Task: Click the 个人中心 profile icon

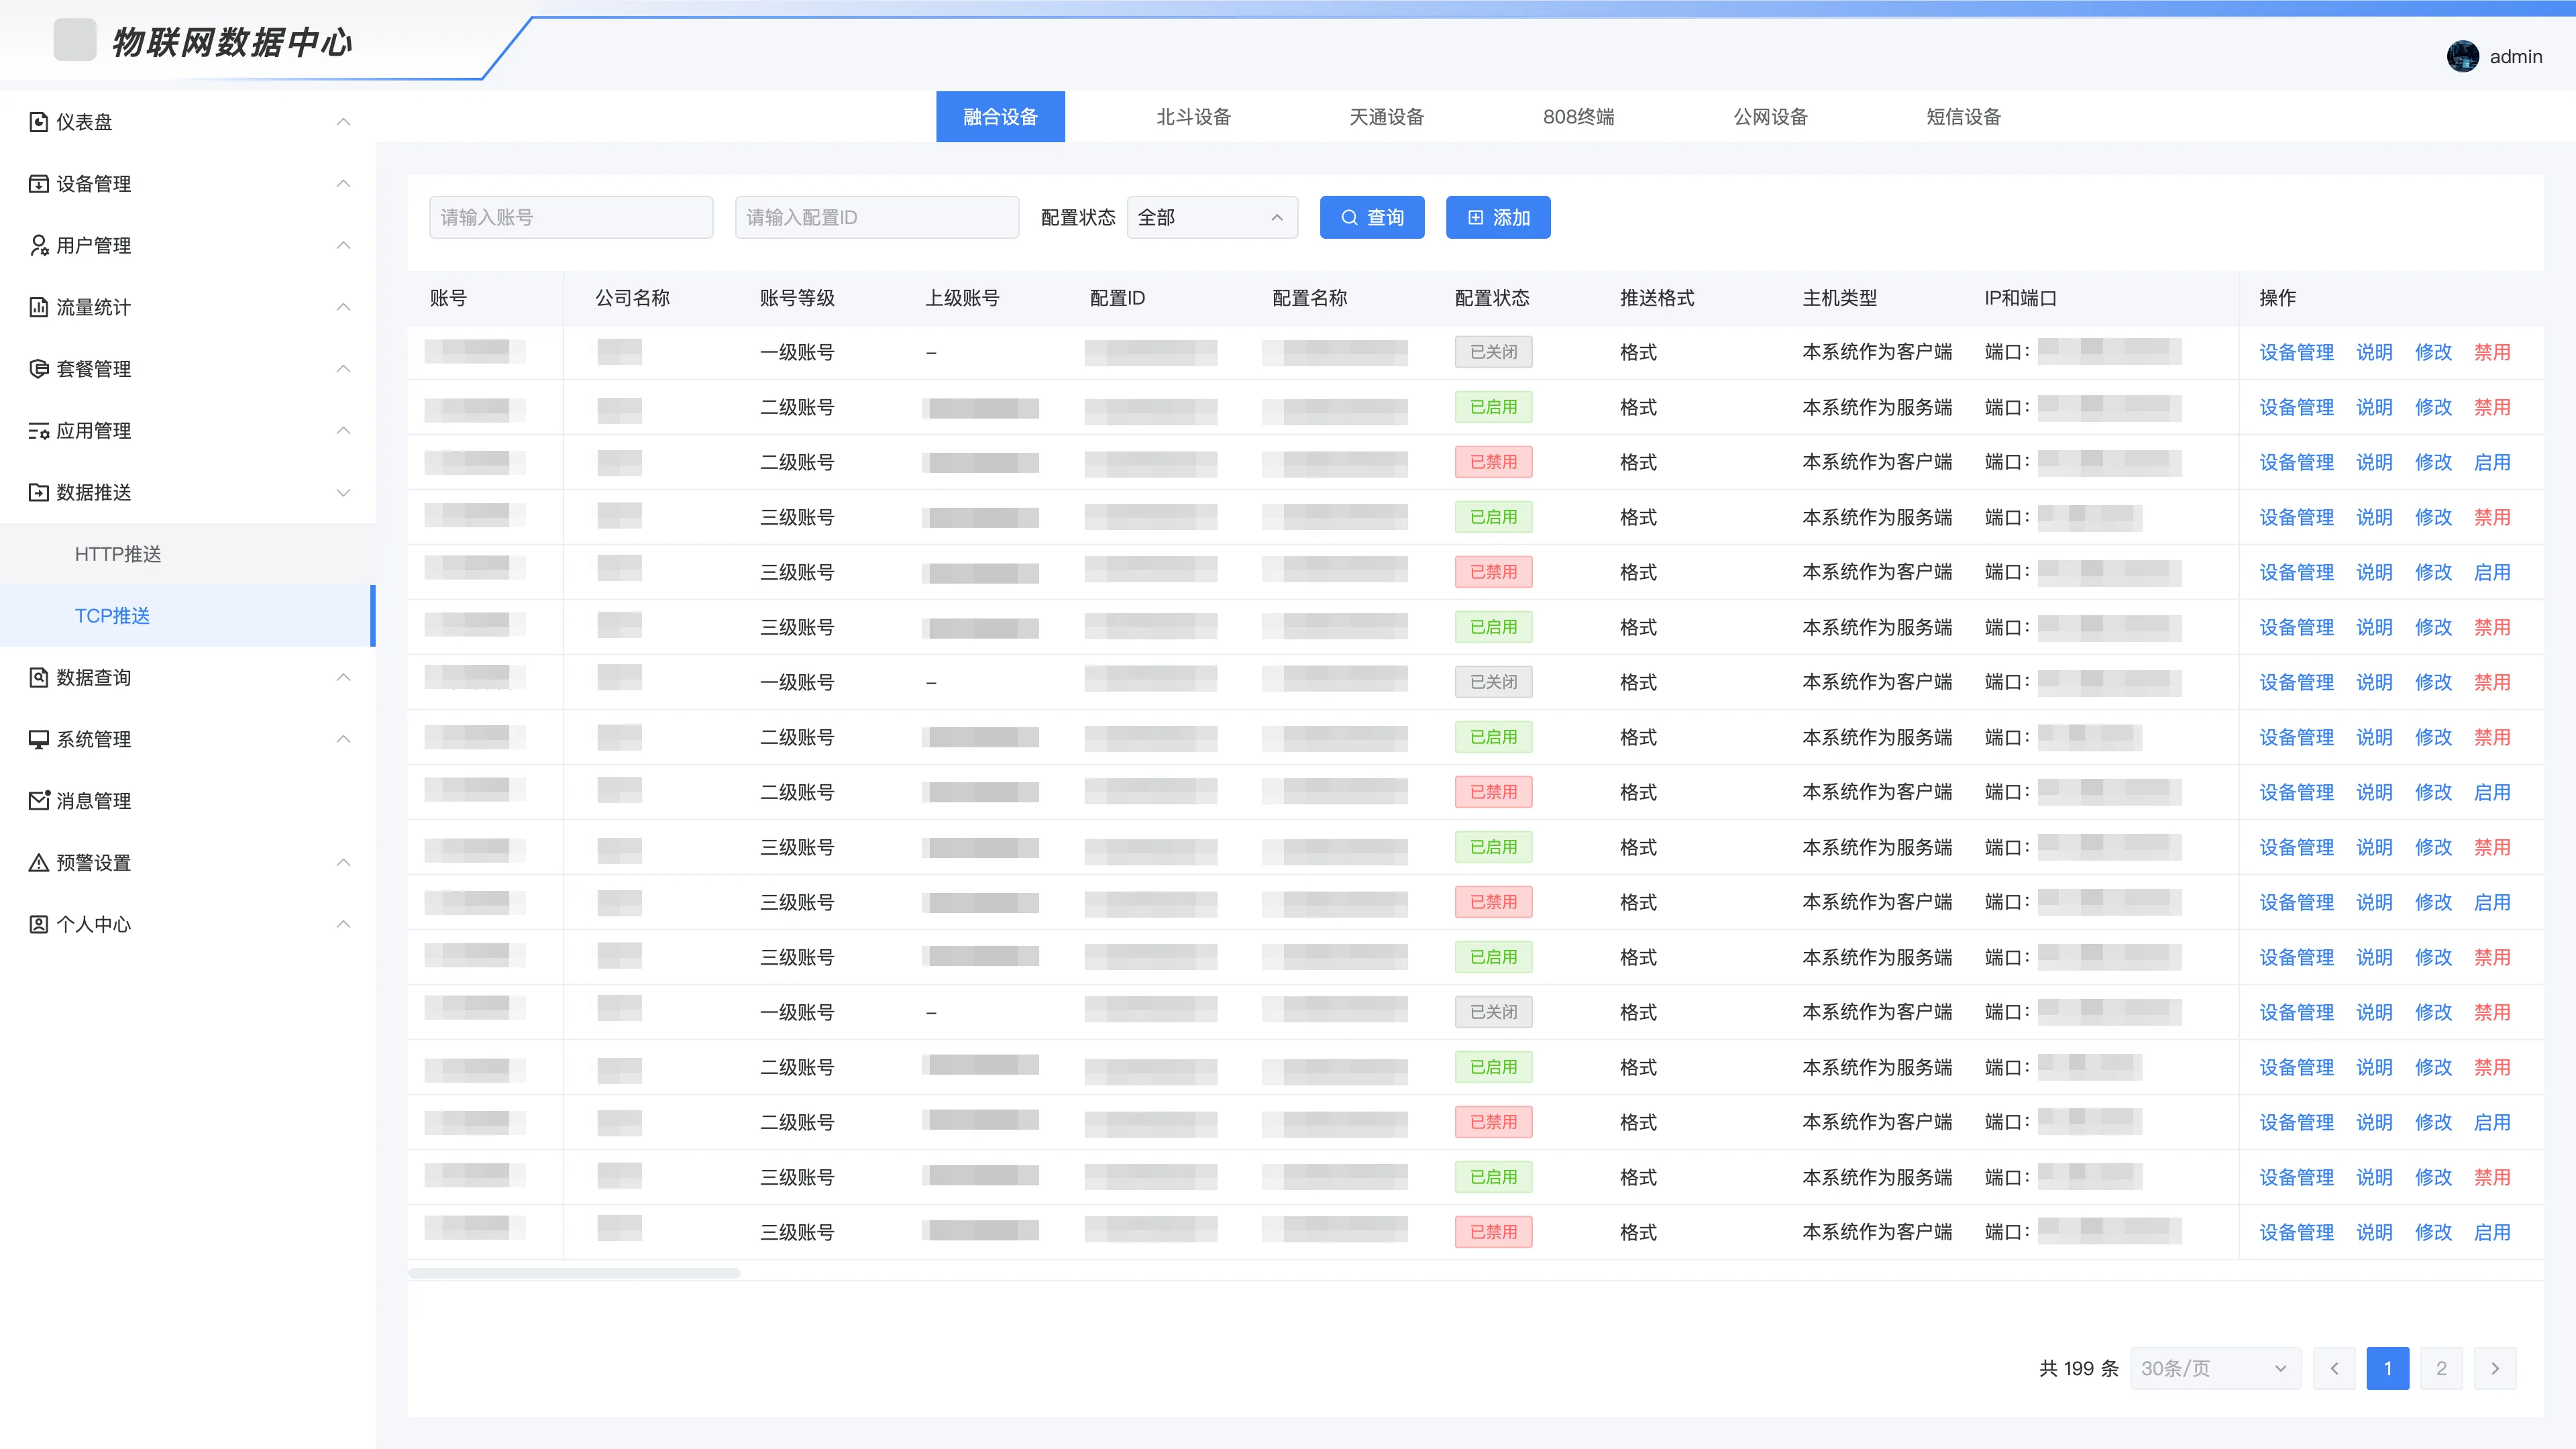Action: [x=38, y=924]
